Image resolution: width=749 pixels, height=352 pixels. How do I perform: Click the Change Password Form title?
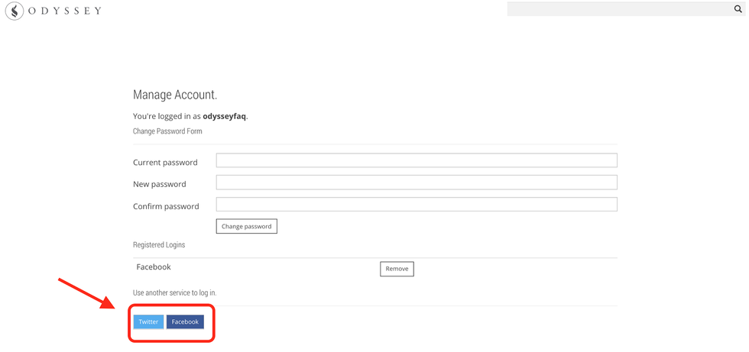(167, 131)
